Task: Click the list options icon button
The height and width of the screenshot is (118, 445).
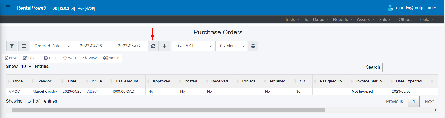Action: pyautogui.click(x=24, y=46)
